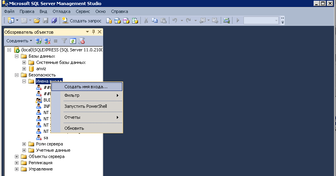Open Object Explorer window position dropdown arrow

(87, 32)
